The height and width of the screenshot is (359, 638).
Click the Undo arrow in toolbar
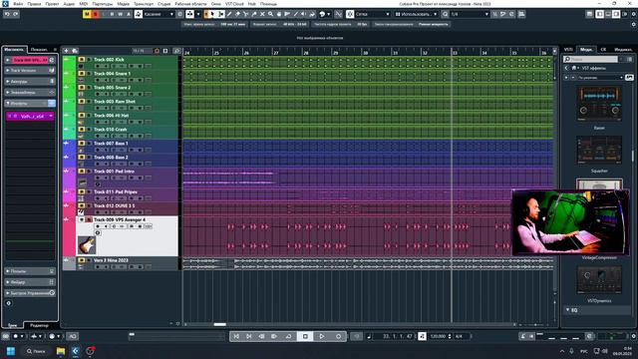click(7, 14)
